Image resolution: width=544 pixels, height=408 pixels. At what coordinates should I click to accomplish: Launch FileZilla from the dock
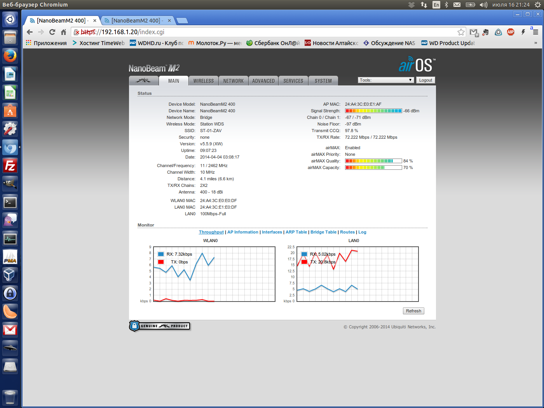[10, 166]
